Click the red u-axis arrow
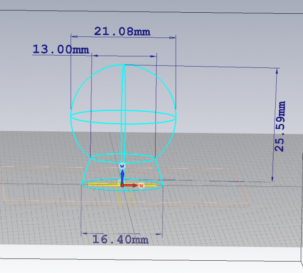 pos(131,185)
